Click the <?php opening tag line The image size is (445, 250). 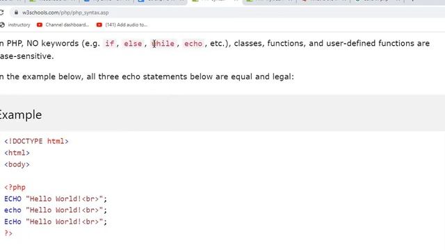click(15, 187)
